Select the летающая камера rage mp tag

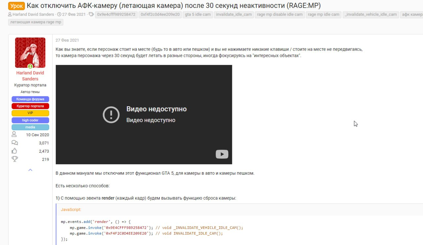click(36, 22)
